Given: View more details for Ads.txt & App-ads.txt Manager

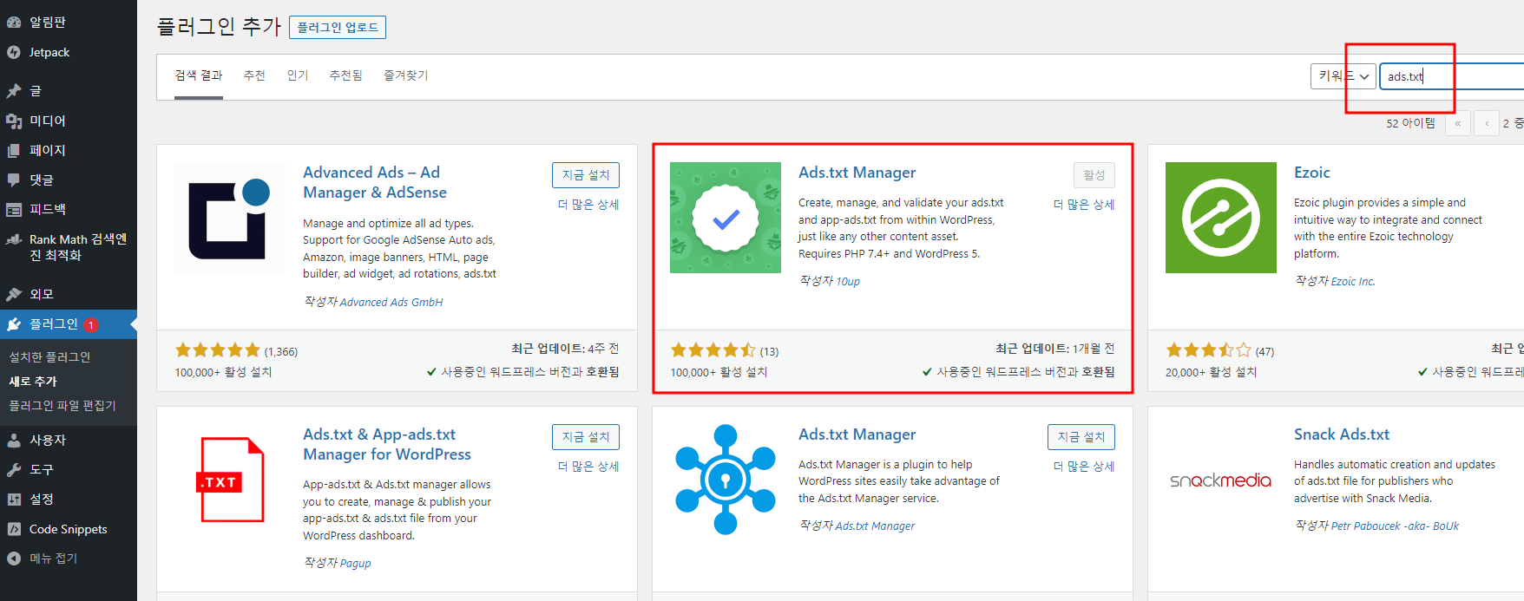Looking at the screenshot, I should [588, 467].
